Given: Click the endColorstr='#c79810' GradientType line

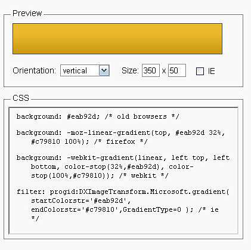Looking at the screenshot, I should click(125, 209).
